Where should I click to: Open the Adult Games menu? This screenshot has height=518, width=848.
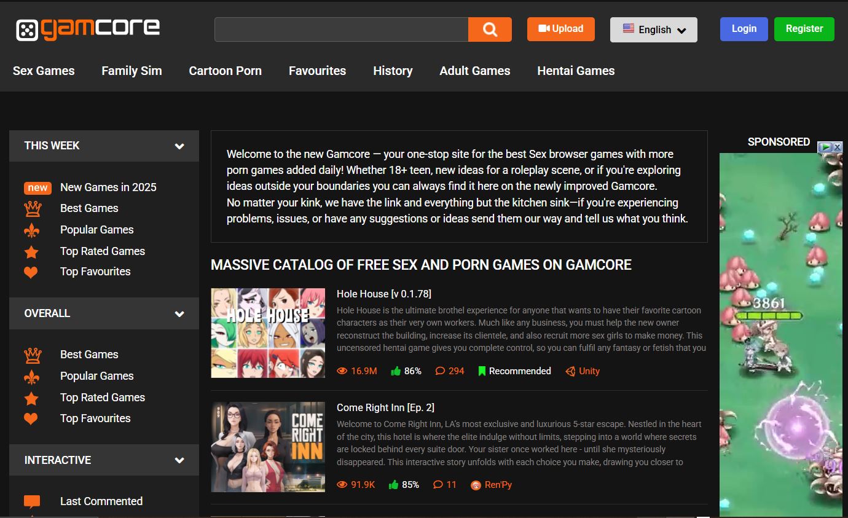click(474, 71)
